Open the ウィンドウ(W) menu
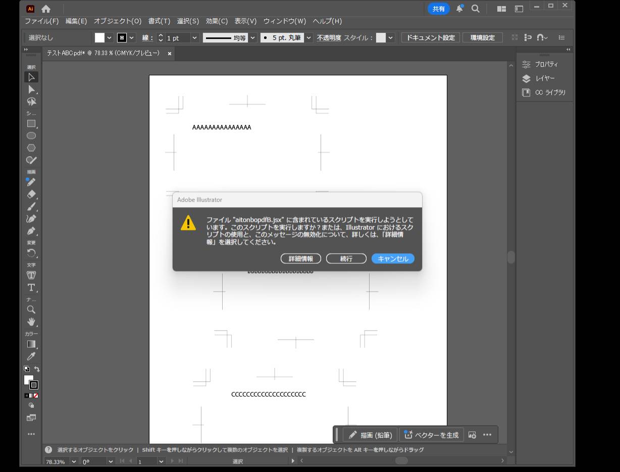The height and width of the screenshot is (472, 620). click(284, 21)
